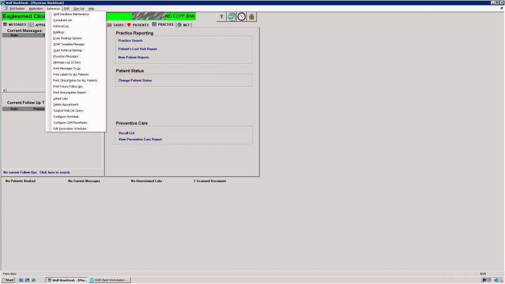Open the Application menu

pyautogui.click(x=36, y=8)
